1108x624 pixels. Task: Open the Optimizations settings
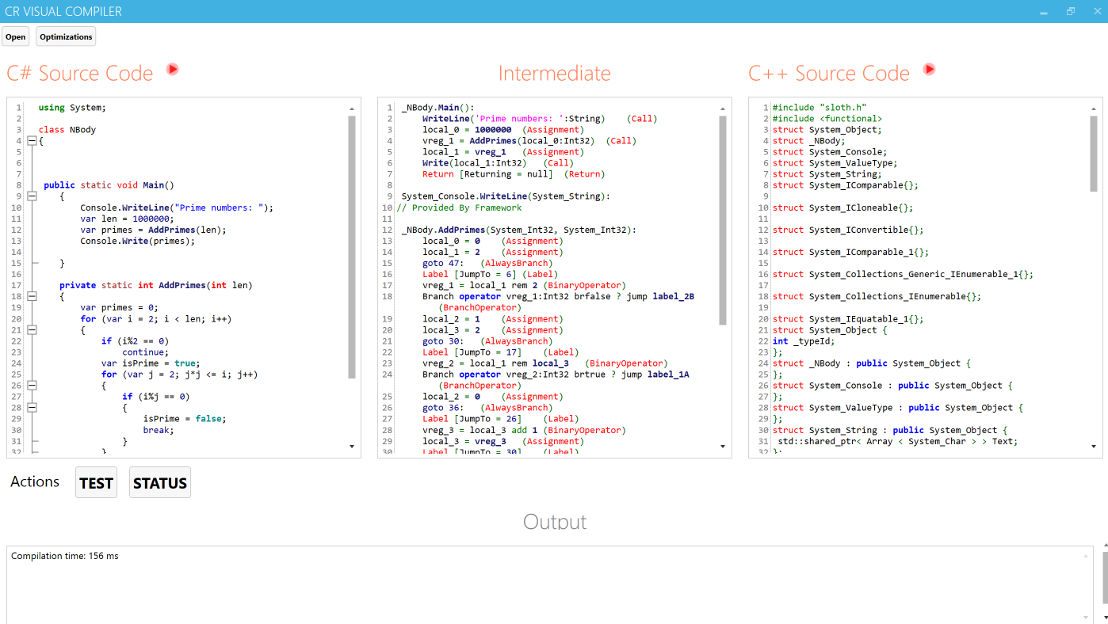66,36
